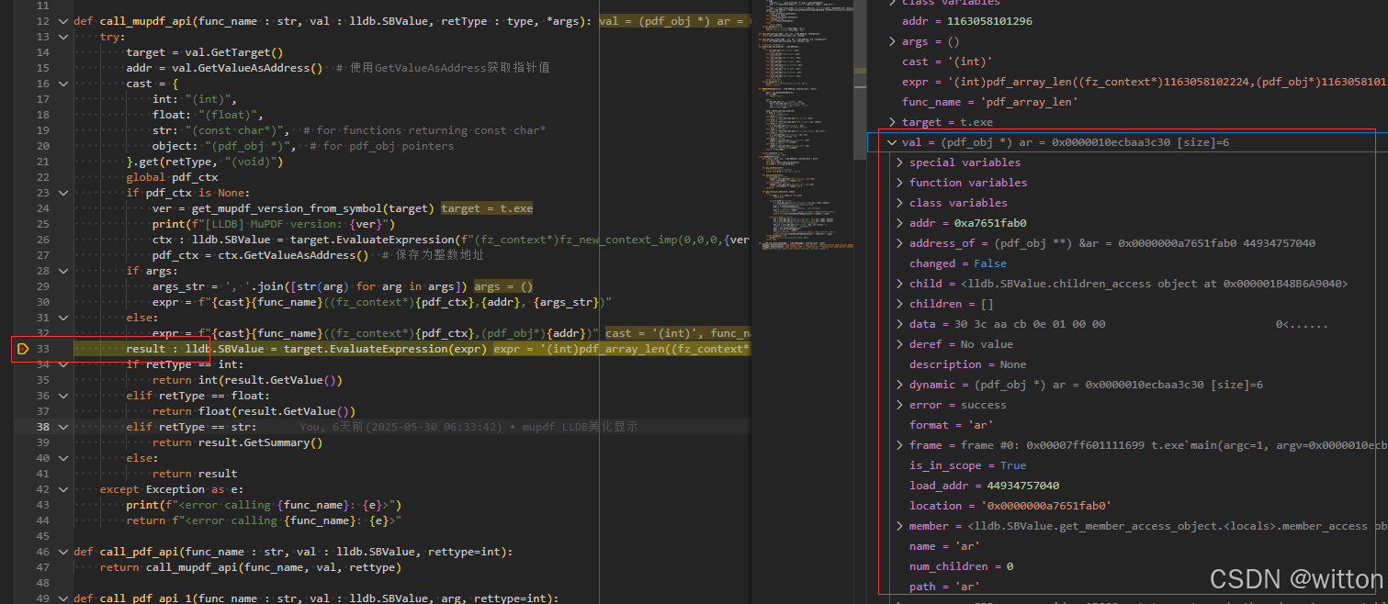The height and width of the screenshot is (604, 1388).
Task: Select the 'changed = False' variable row
Action: 957,263
